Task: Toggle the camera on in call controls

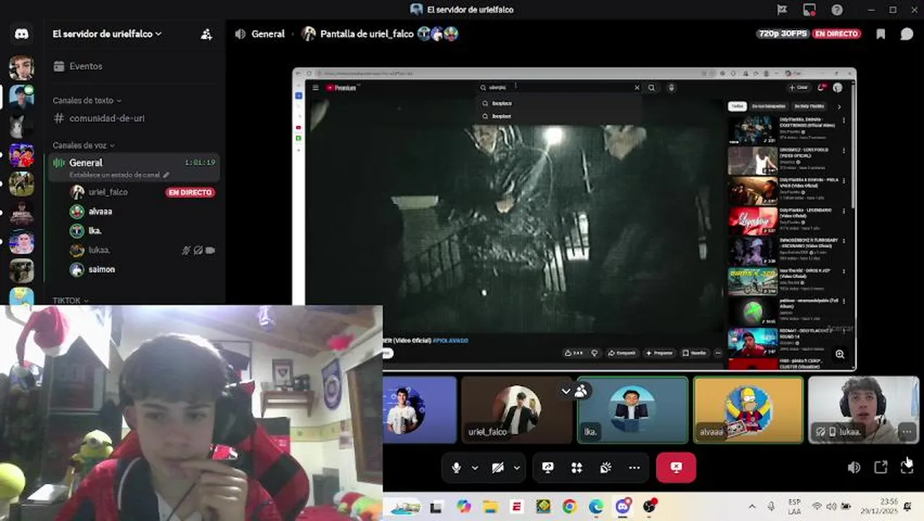Action: 497,467
